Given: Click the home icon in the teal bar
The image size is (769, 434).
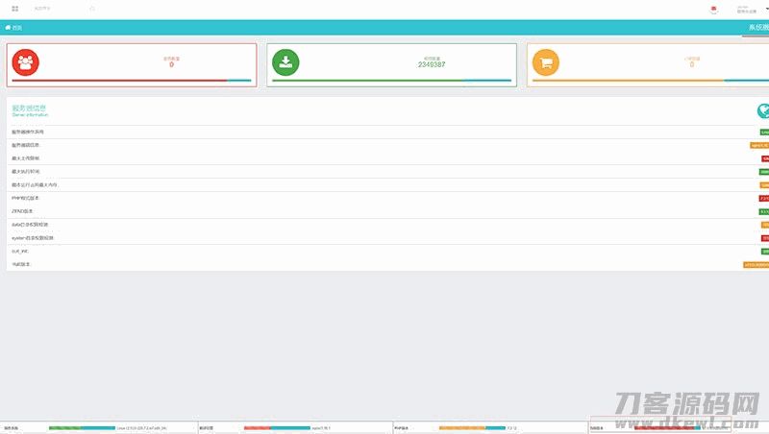Looking at the screenshot, I should pyautogui.click(x=8, y=28).
